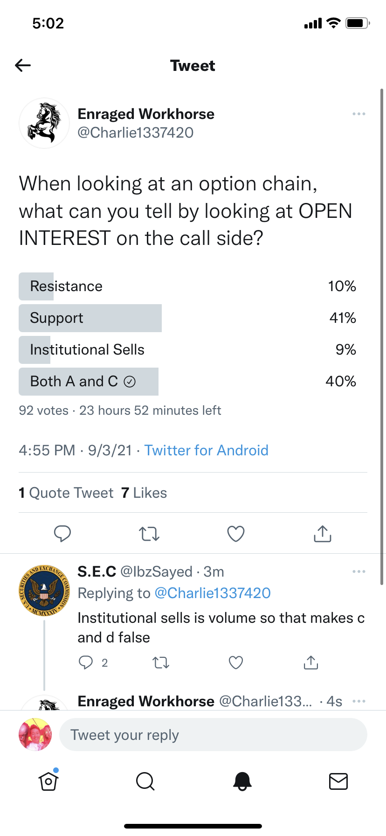
Task: Go to the Home tab
Action: (48, 781)
